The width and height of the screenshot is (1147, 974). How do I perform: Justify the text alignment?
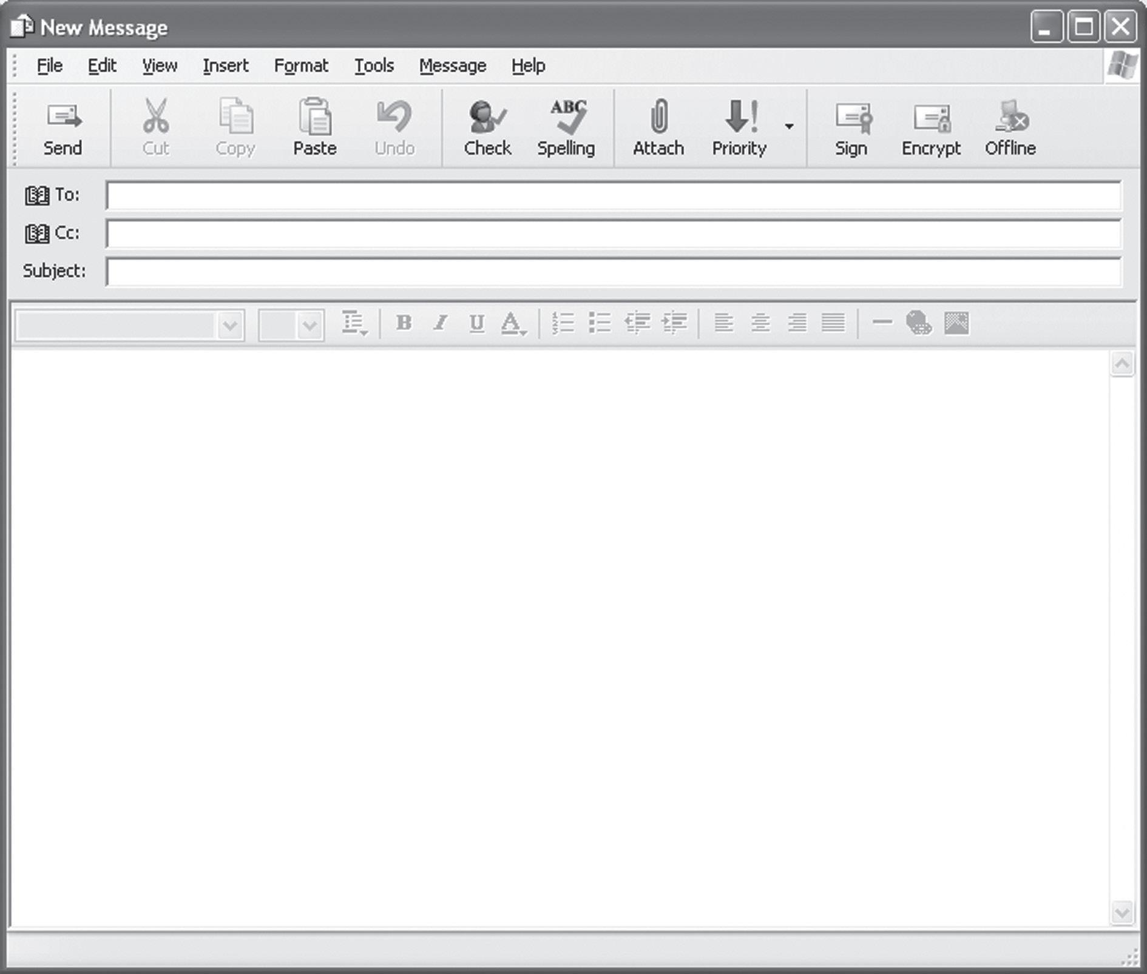coord(833,323)
